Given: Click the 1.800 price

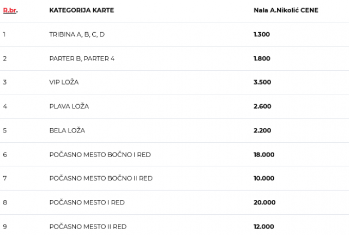Looking at the screenshot, I should click(262, 58).
